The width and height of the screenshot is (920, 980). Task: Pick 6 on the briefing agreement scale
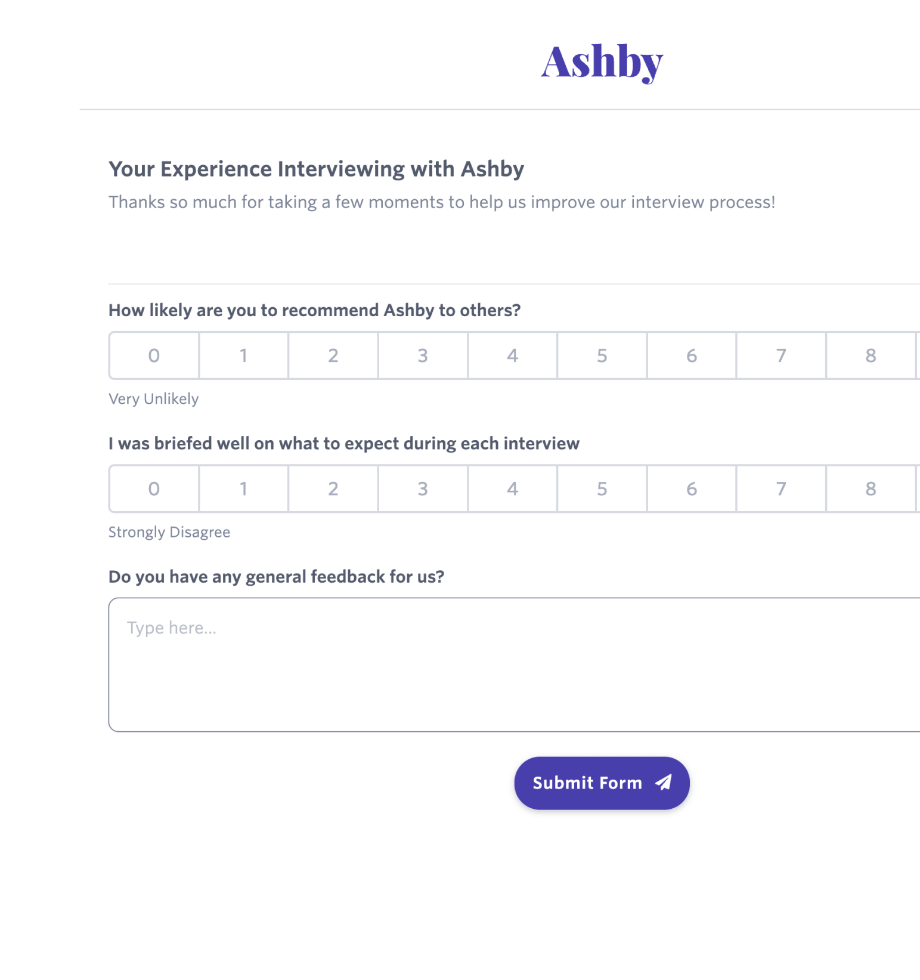tap(691, 489)
